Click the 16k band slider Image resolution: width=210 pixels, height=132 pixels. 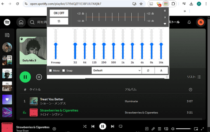(x=161, y=44)
